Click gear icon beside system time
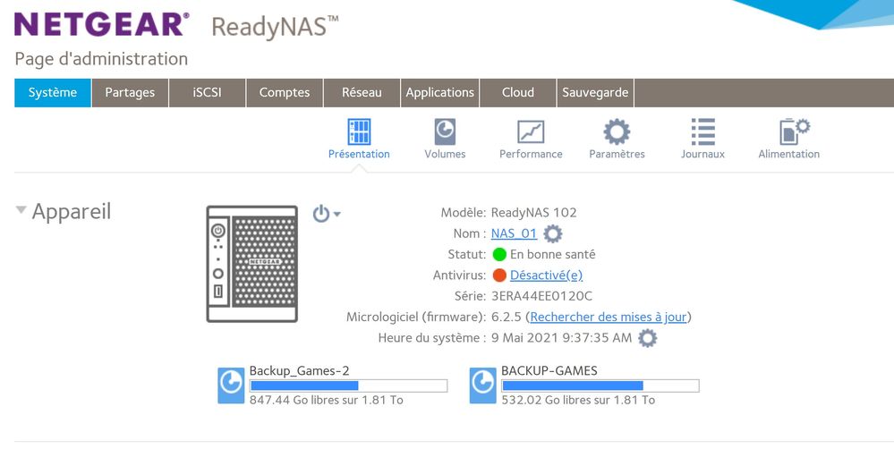Viewport: 894px width, 449px height. click(647, 338)
